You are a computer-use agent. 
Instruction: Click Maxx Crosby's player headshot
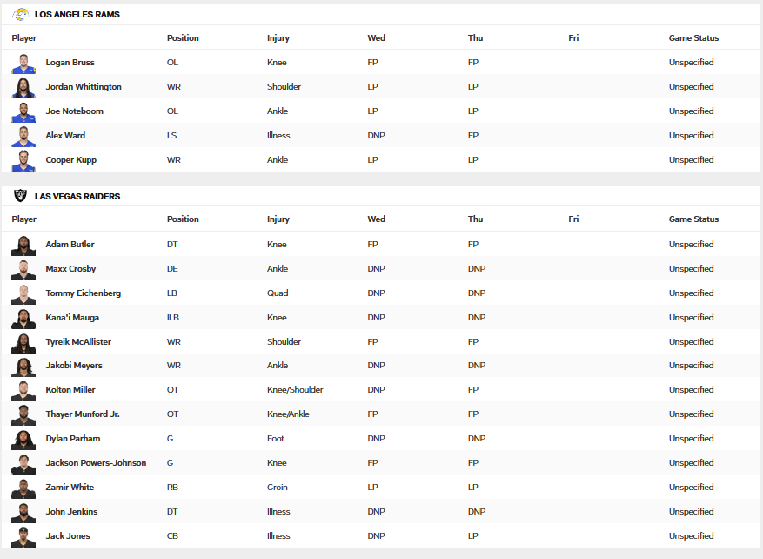tap(23, 270)
